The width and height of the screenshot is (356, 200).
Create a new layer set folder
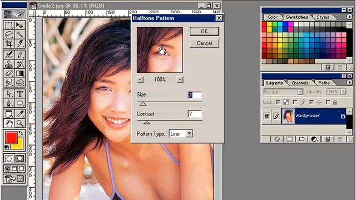coord(301,139)
